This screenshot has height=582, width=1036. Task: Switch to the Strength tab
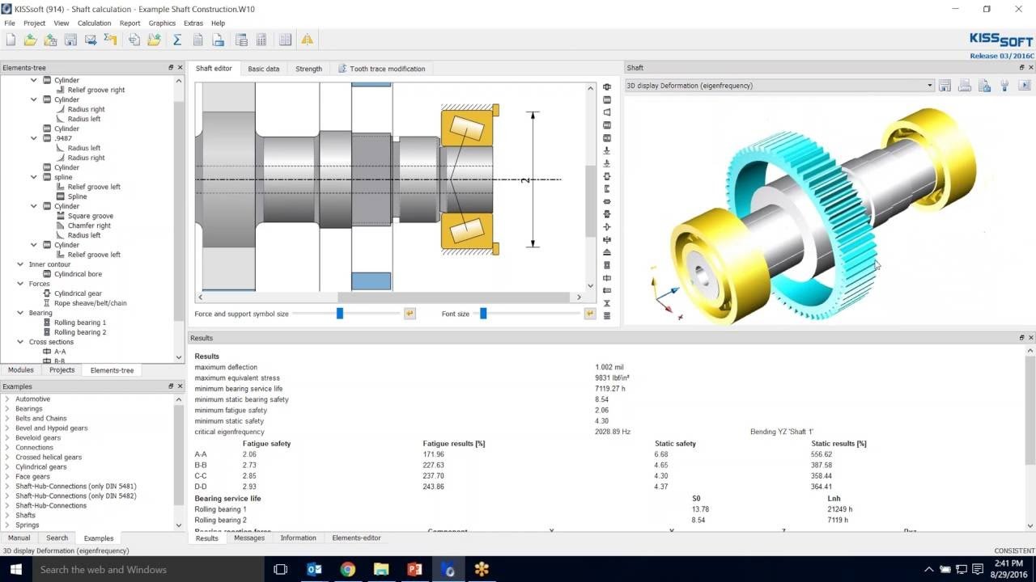(308, 69)
